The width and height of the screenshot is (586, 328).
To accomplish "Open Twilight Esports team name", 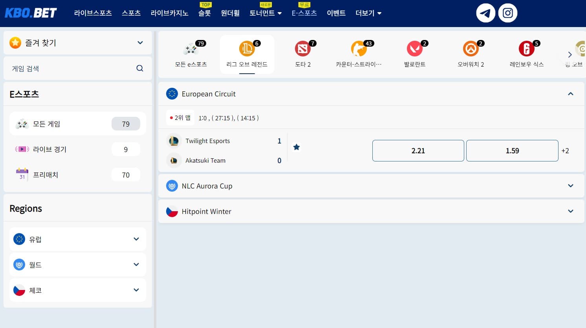I will click(x=208, y=141).
